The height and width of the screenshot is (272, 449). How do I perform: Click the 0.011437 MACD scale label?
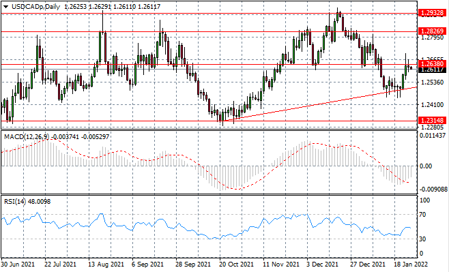coord(433,135)
